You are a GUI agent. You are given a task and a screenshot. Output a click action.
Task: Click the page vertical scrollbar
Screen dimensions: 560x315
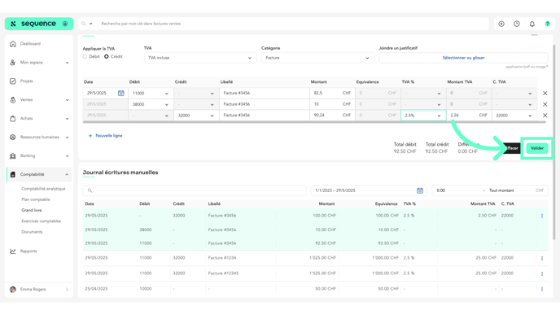tap(554, 143)
